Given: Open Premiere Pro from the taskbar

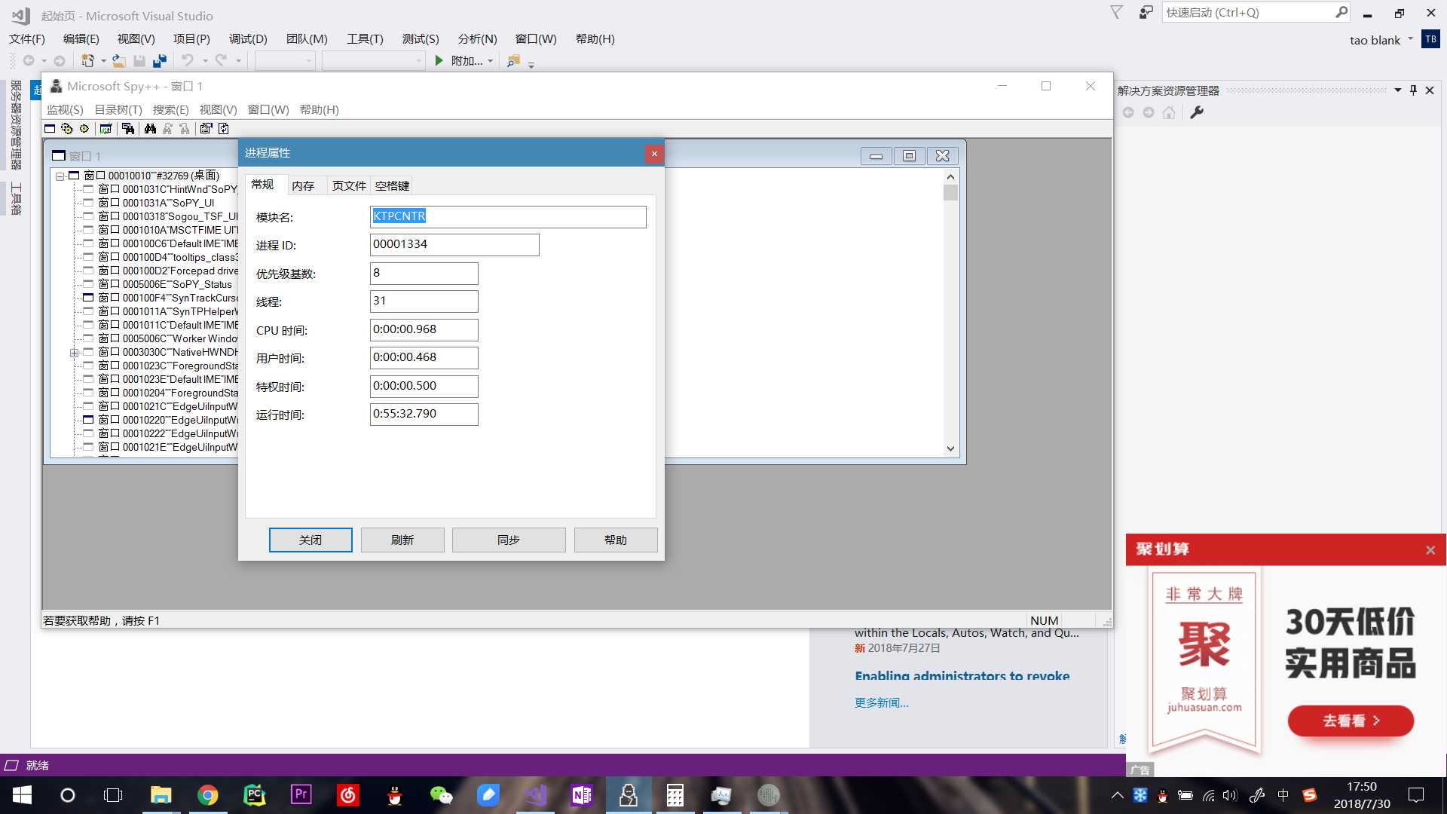Looking at the screenshot, I should pyautogui.click(x=301, y=795).
